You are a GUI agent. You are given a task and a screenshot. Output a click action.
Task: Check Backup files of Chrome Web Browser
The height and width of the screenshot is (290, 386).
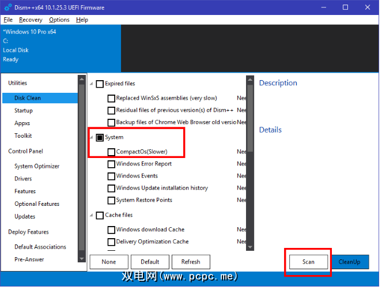tap(111, 122)
